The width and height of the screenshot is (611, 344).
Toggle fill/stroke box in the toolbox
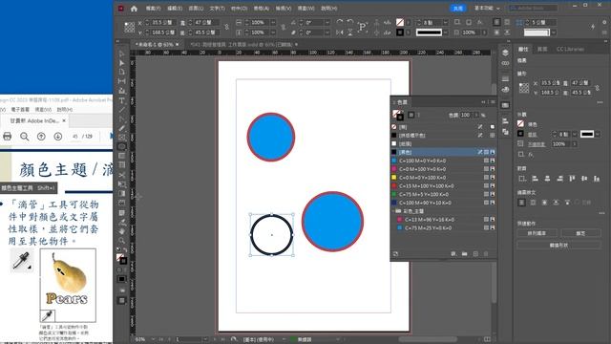[x=121, y=259]
